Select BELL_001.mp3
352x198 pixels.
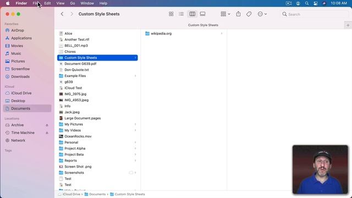click(76, 46)
